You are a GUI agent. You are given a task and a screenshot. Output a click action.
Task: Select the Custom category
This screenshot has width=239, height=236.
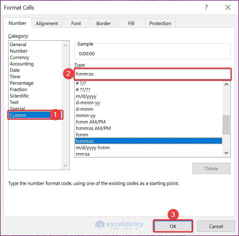(x=18, y=115)
